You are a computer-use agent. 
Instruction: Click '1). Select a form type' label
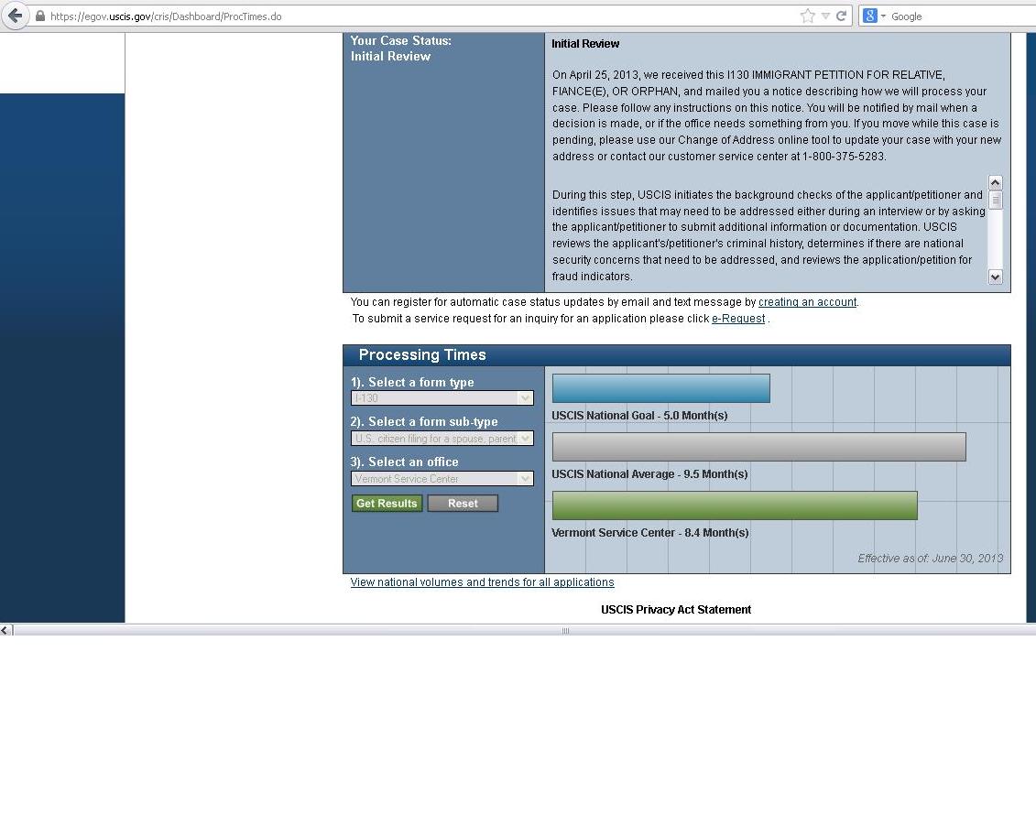tap(412, 382)
